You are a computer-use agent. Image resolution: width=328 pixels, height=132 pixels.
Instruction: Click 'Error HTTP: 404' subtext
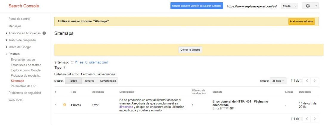pos(223,108)
